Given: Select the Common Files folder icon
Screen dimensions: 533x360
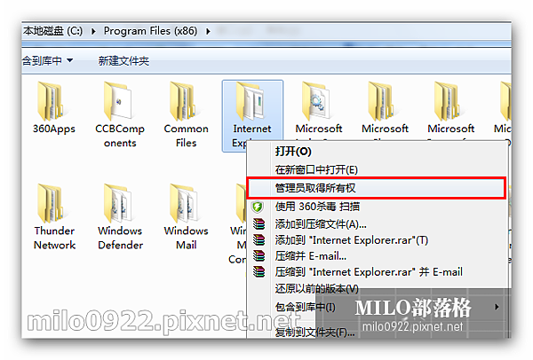Looking at the screenshot, I should [184, 101].
